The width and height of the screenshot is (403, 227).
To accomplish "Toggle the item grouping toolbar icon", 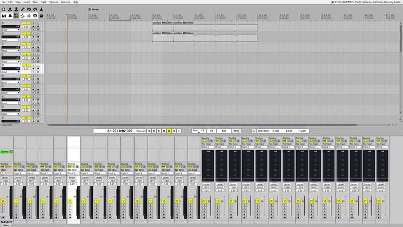I will click(10, 16).
